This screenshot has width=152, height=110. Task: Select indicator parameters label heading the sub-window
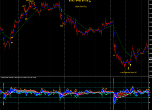pyautogui.click(x=18, y=78)
